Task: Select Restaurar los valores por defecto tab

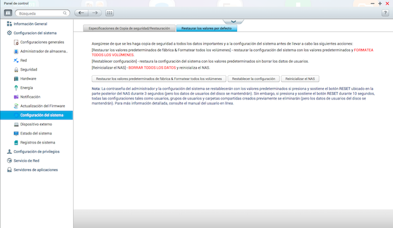Action: coord(207,28)
